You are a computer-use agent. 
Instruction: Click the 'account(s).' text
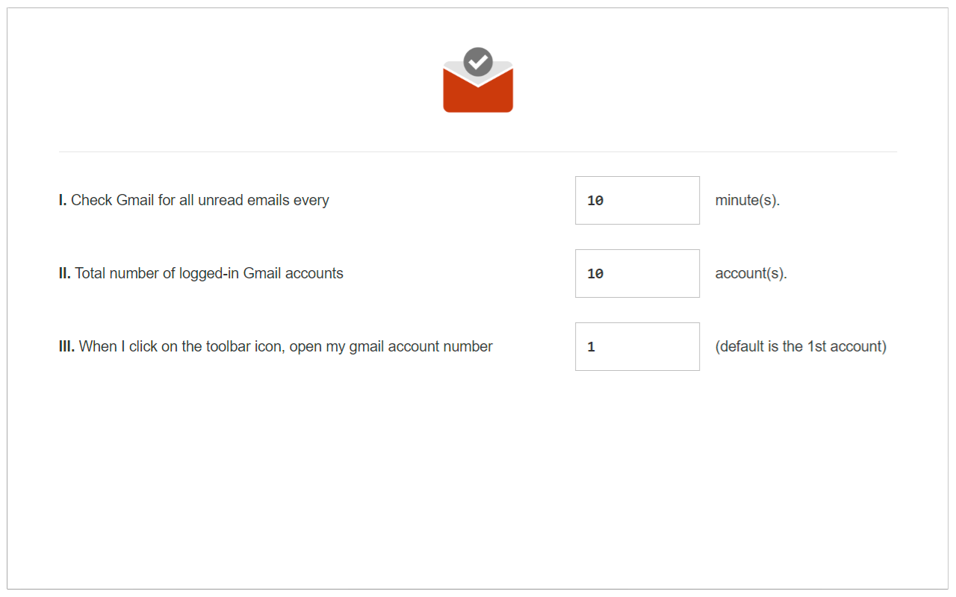(751, 273)
